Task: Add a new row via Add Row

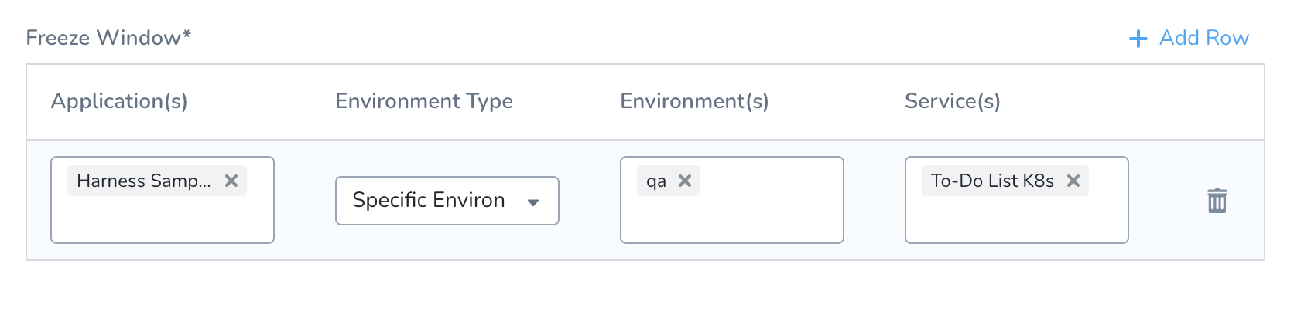Action: click(1189, 38)
